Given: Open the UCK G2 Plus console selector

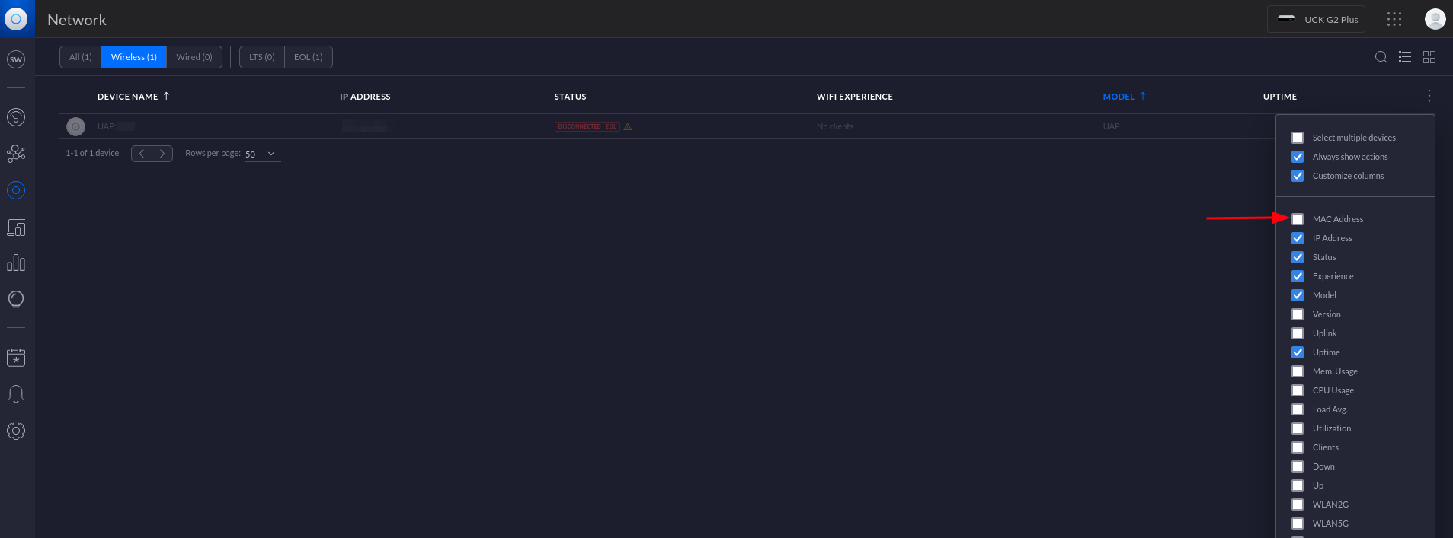Looking at the screenshot, I should 1316,20.
